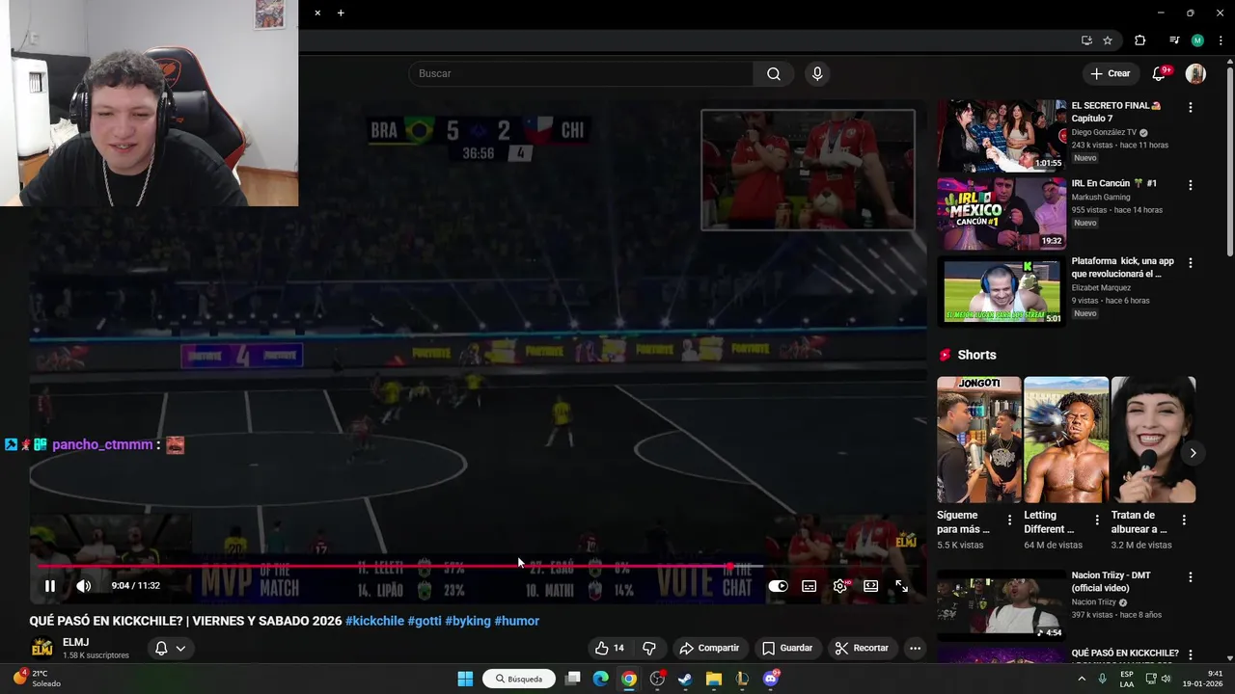Open options for Letting Different short
The image size is (1235, 694).
[x=1097, y=520]
